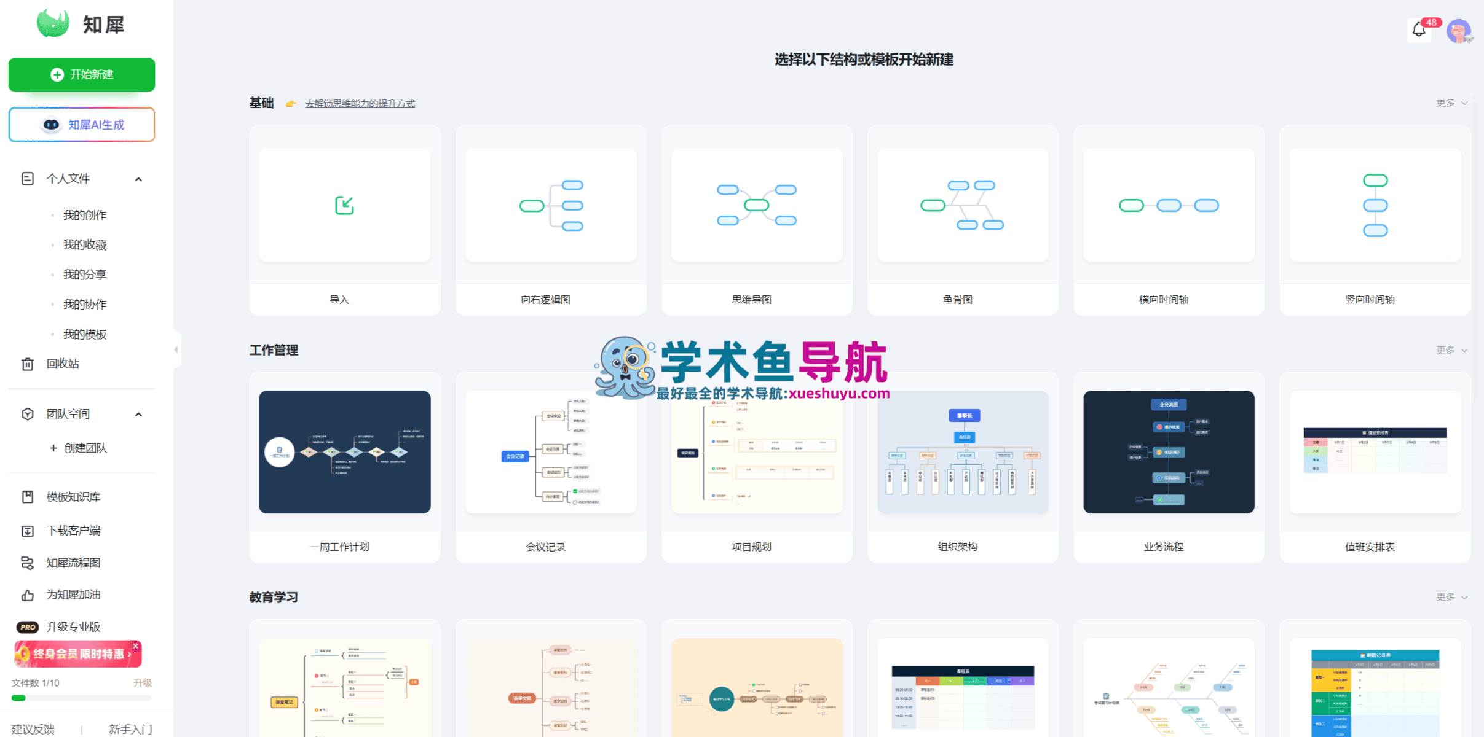Screen dimensions: 1484x737
Task: Click the 教育学习 section heading
Action: pyautogui.click(x=274, y=597)
